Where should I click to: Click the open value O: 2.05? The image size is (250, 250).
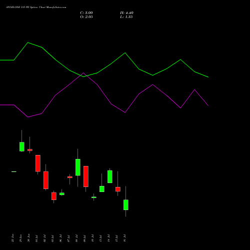(x=86, y=17)
